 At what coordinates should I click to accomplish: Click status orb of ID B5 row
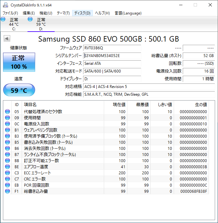pyautogui.click(x=7, y=142)
